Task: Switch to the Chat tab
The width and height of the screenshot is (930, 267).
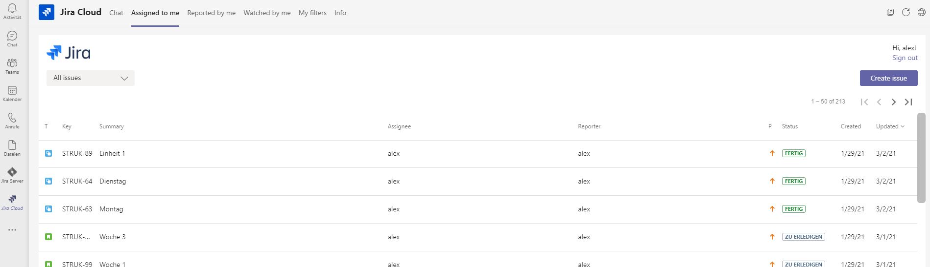Action: tap(116, 13)
